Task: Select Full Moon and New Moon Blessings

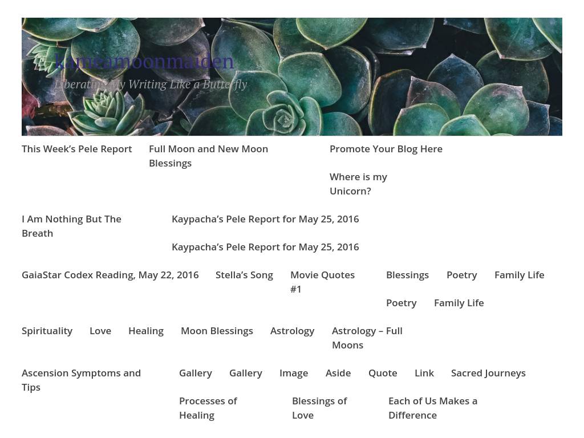Action: click(209, 156)
